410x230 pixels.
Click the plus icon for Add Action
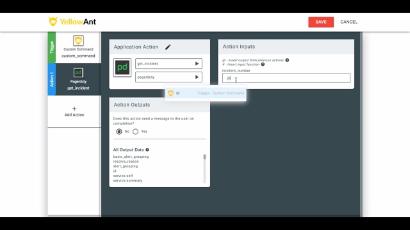[74, 109]
